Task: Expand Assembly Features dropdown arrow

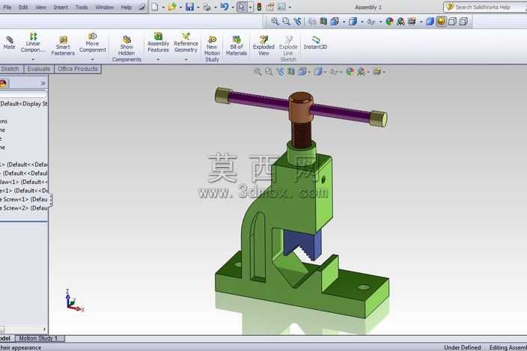Action: pos(158,59)
